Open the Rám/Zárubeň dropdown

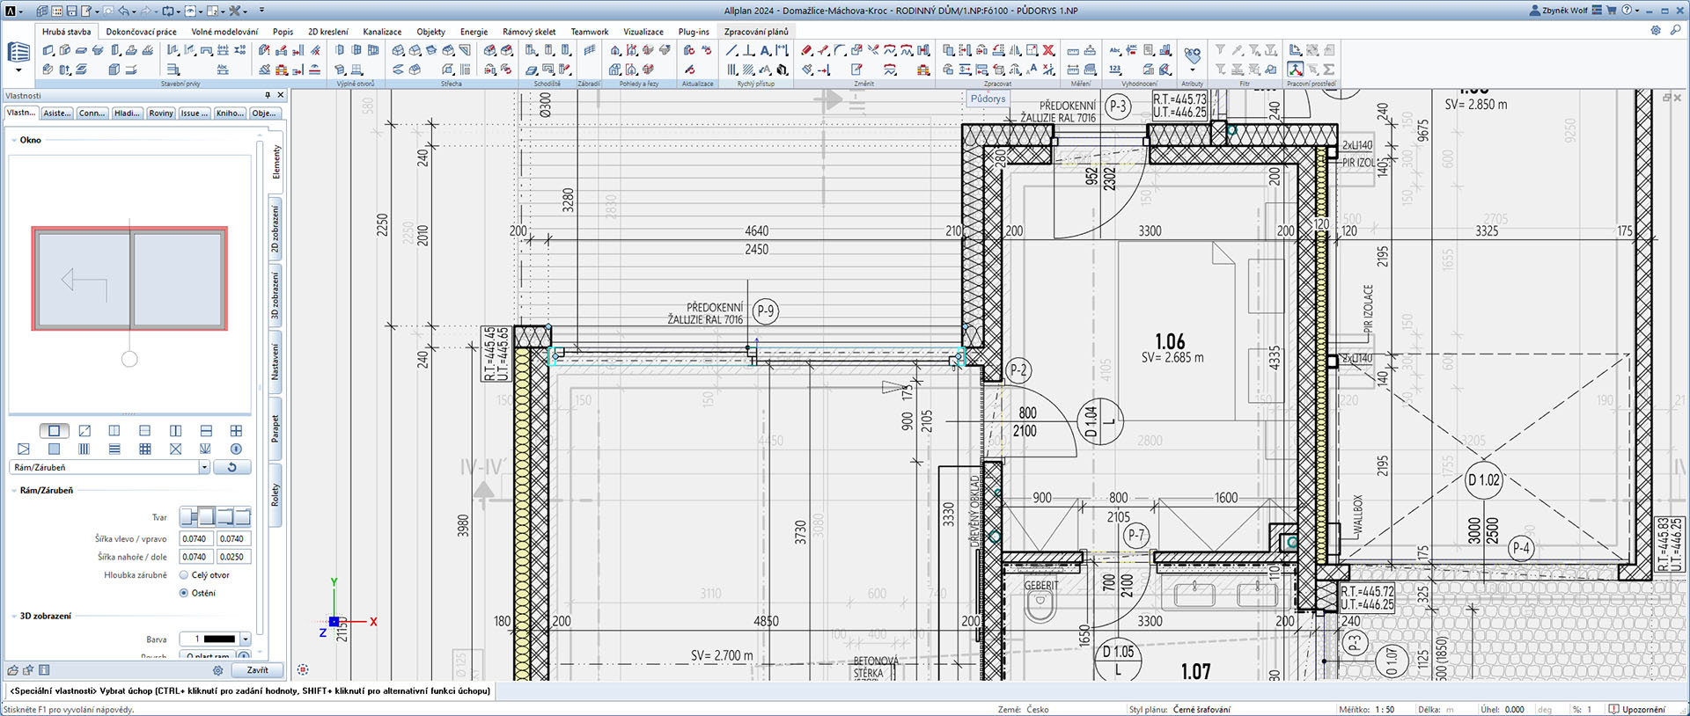[204, 468]
